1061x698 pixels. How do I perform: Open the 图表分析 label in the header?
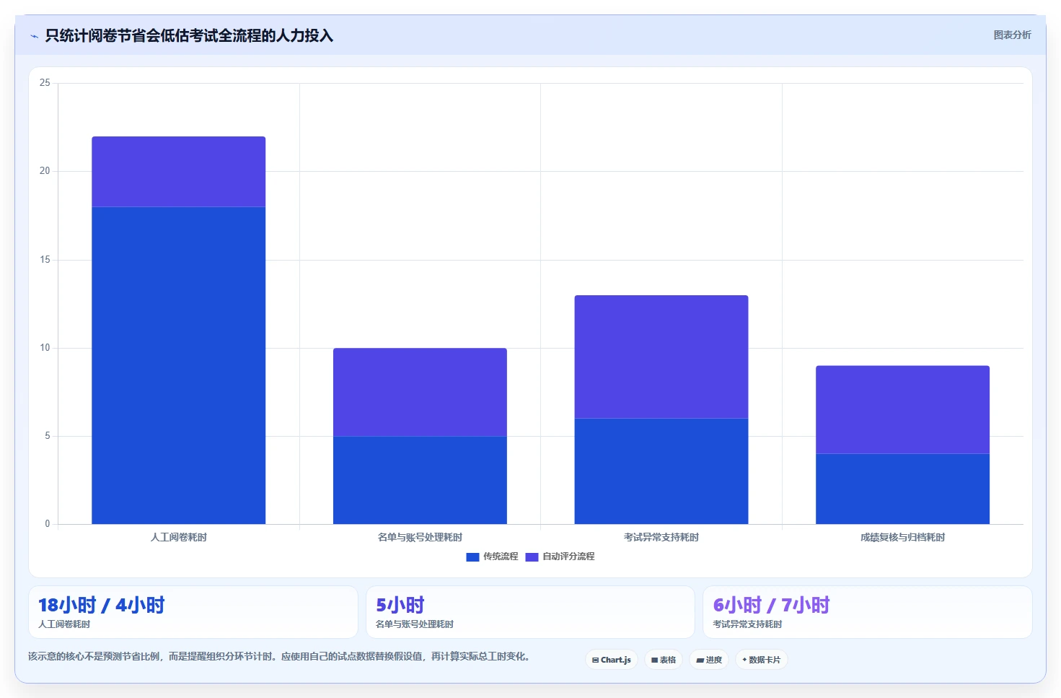tap(1012, 35)
